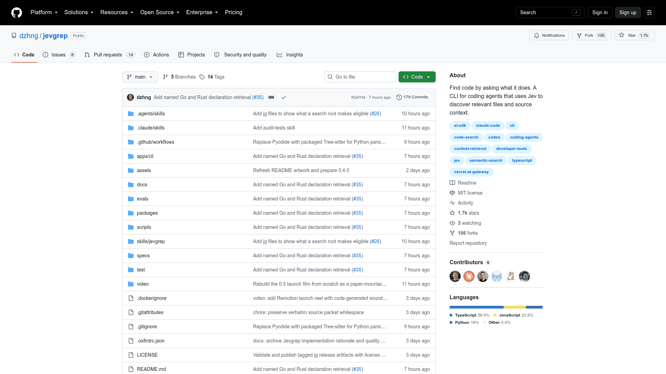Screen dimensions: 666x374
Task: Open the Report repository link
Action: pyautogui.click(x=468, y=243)
